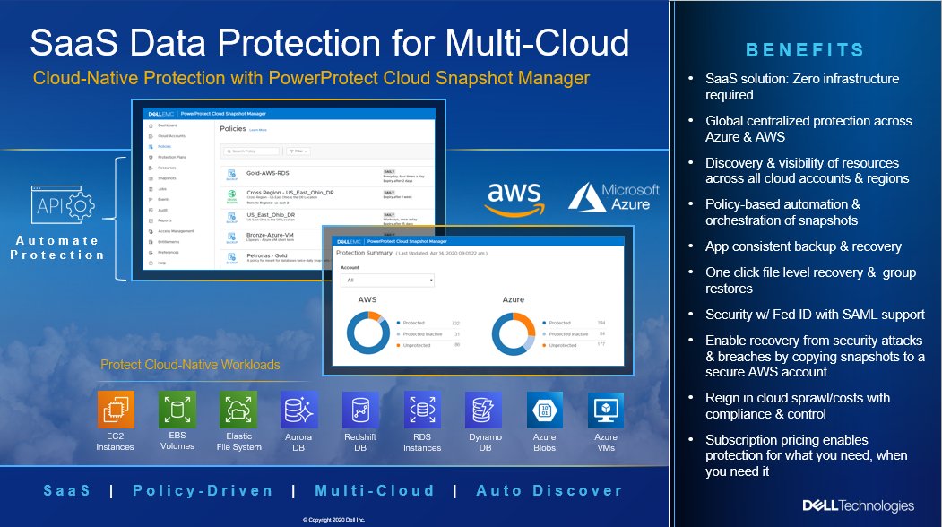Select the Dynamo DB icon

pyautogui.click(x=484, y=410)
